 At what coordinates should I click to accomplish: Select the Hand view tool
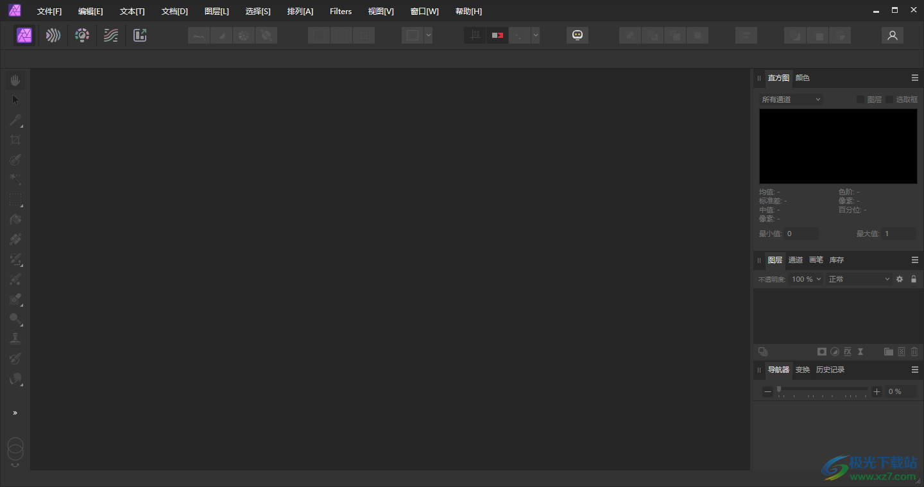pos(15,80)
